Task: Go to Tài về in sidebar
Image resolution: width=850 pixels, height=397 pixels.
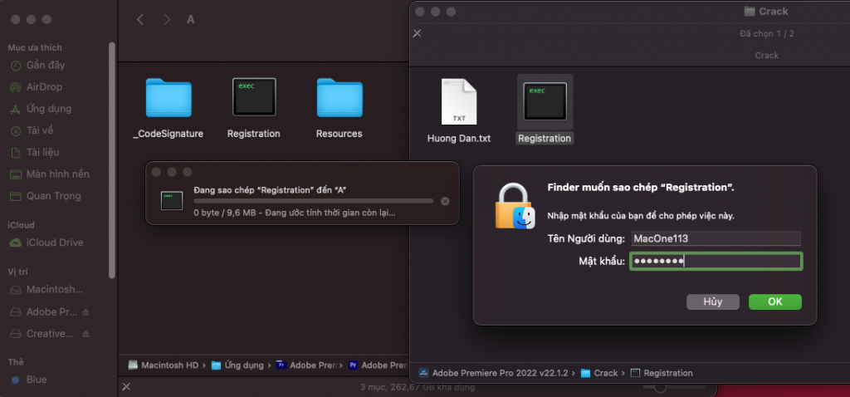Action: [40, 130]
